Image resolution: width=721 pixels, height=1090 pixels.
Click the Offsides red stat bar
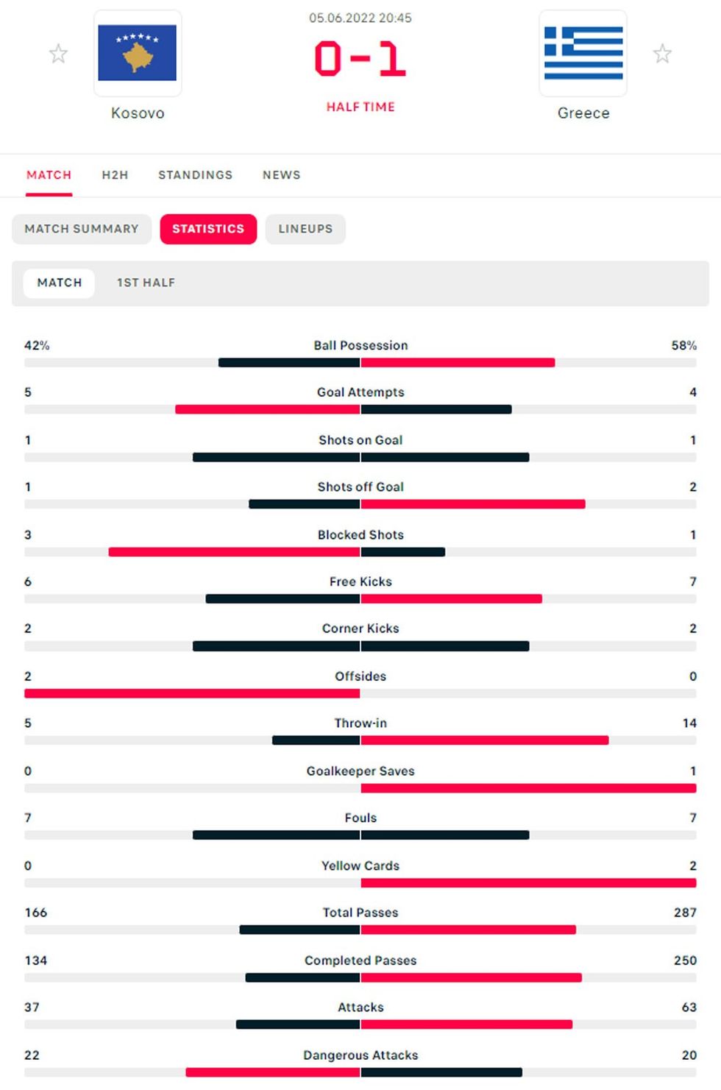click(192, 693)
